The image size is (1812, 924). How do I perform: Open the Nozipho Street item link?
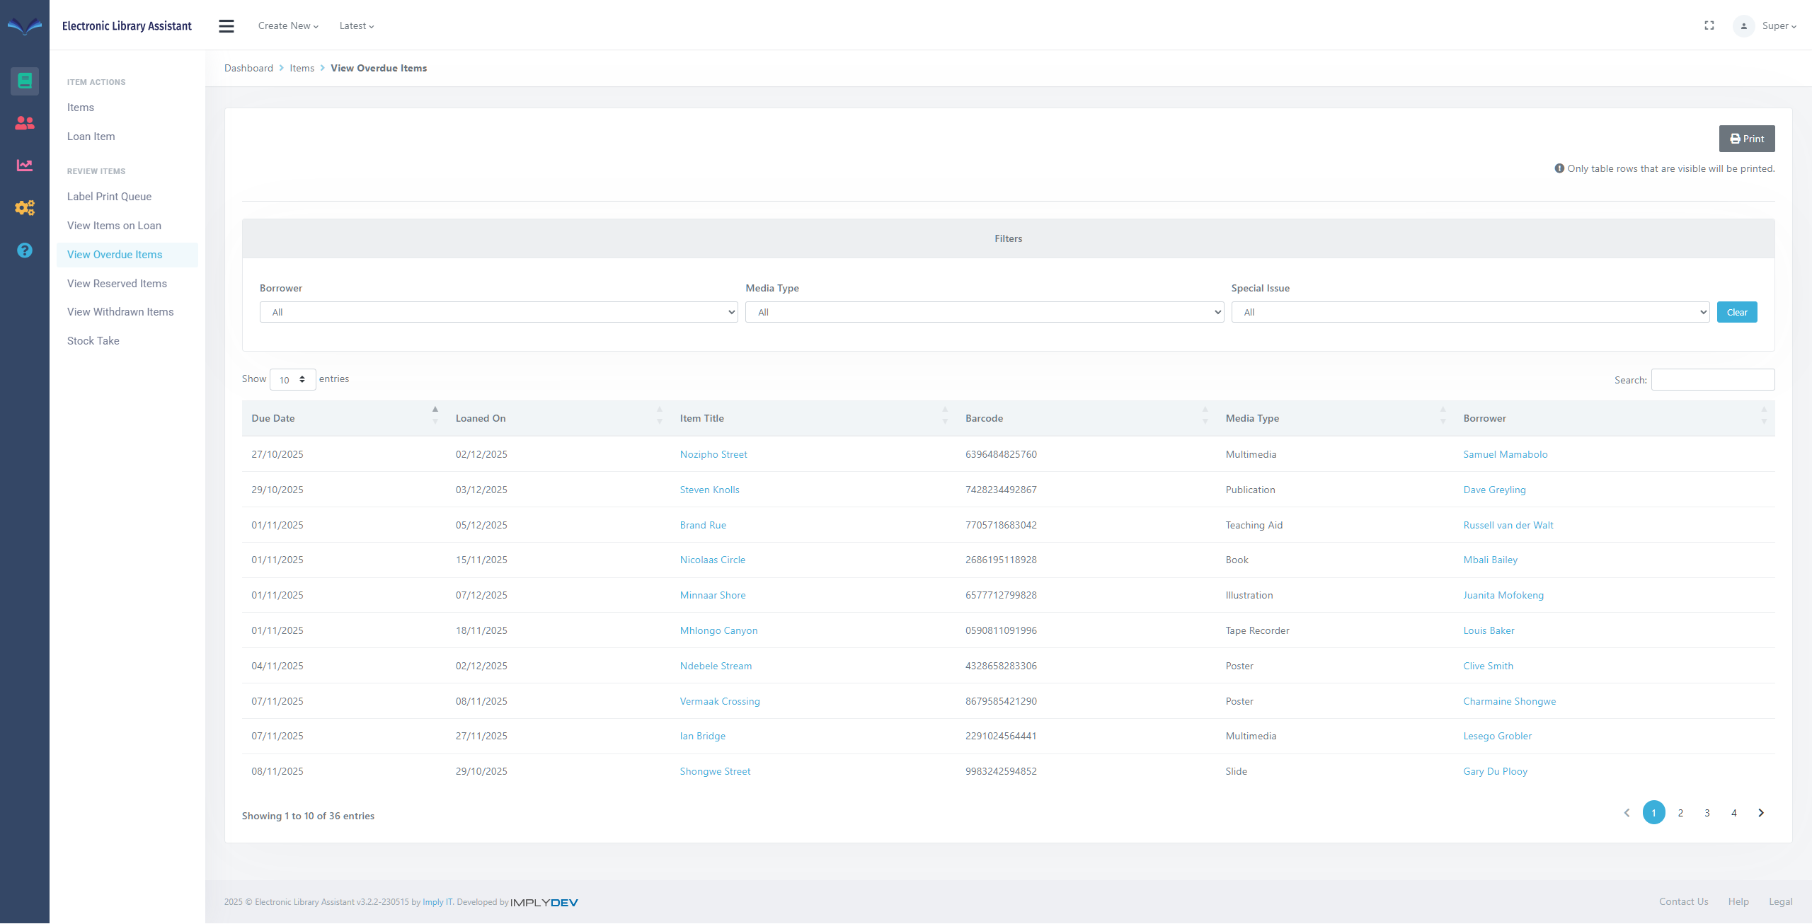click(x=713, y=454)
